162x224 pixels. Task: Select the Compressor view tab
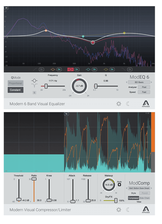(x=134, y=198)
